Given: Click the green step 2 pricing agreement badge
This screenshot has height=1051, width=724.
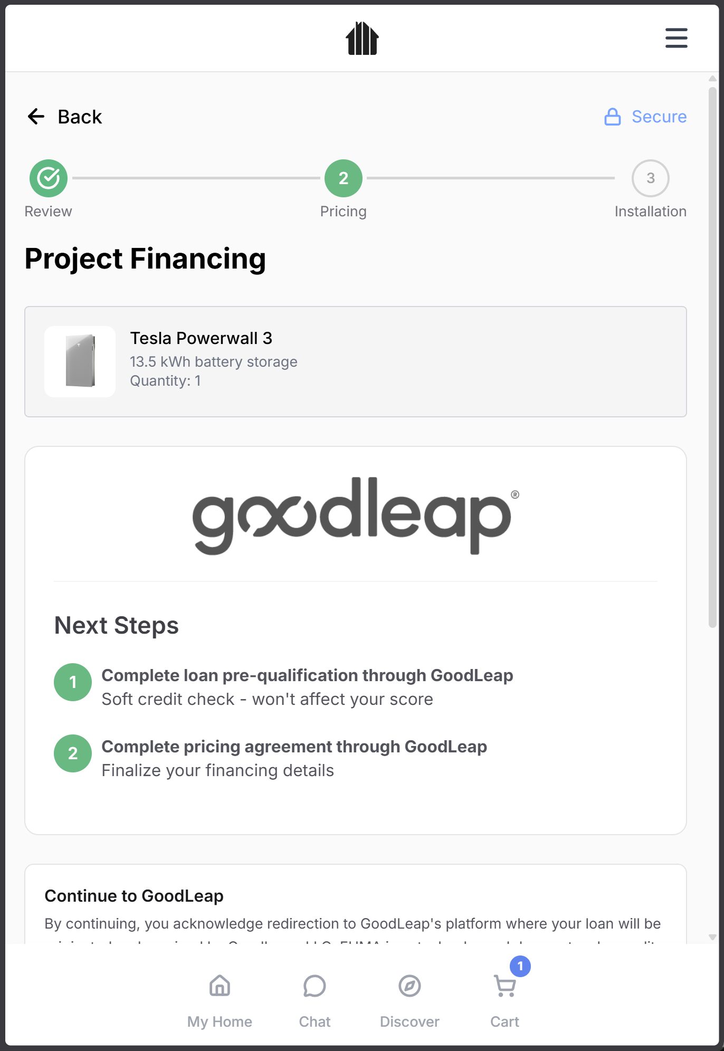Looking at the screenshot, I should 73,753.
